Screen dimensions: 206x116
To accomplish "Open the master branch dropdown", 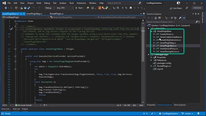I will pyautogui.click(x=187, y=113).
